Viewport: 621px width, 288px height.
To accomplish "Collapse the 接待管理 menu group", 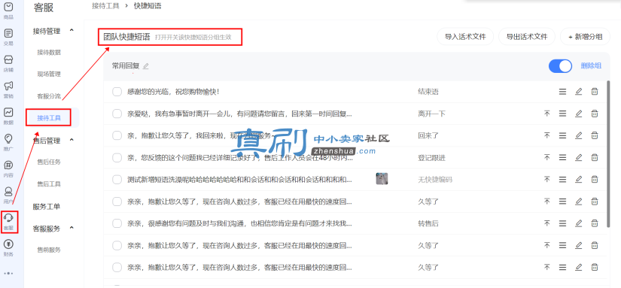I will pyautogui.click(x=72, y=30).
